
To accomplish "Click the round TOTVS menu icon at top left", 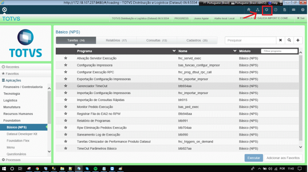I will point(4,10).
